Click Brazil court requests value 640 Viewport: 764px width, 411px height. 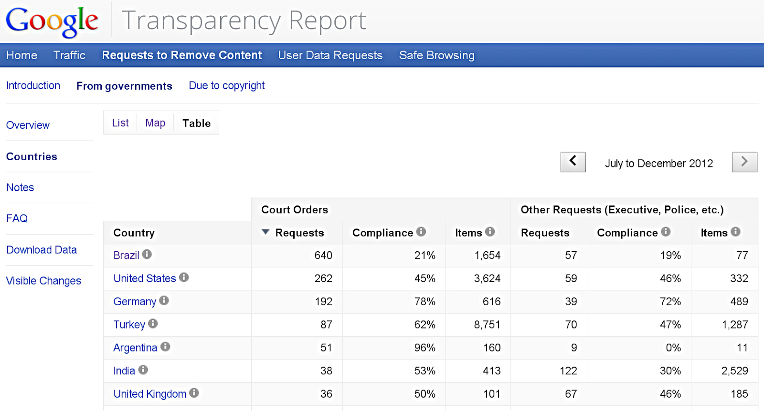click(323, 256)
